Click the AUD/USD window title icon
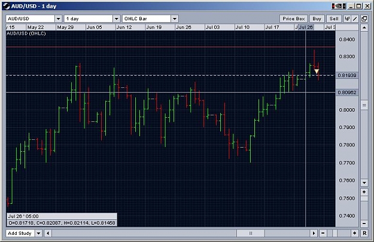Image resolution: width=374 pixels, height=242 pixels. pyautogui.click(x=7, y=6)
